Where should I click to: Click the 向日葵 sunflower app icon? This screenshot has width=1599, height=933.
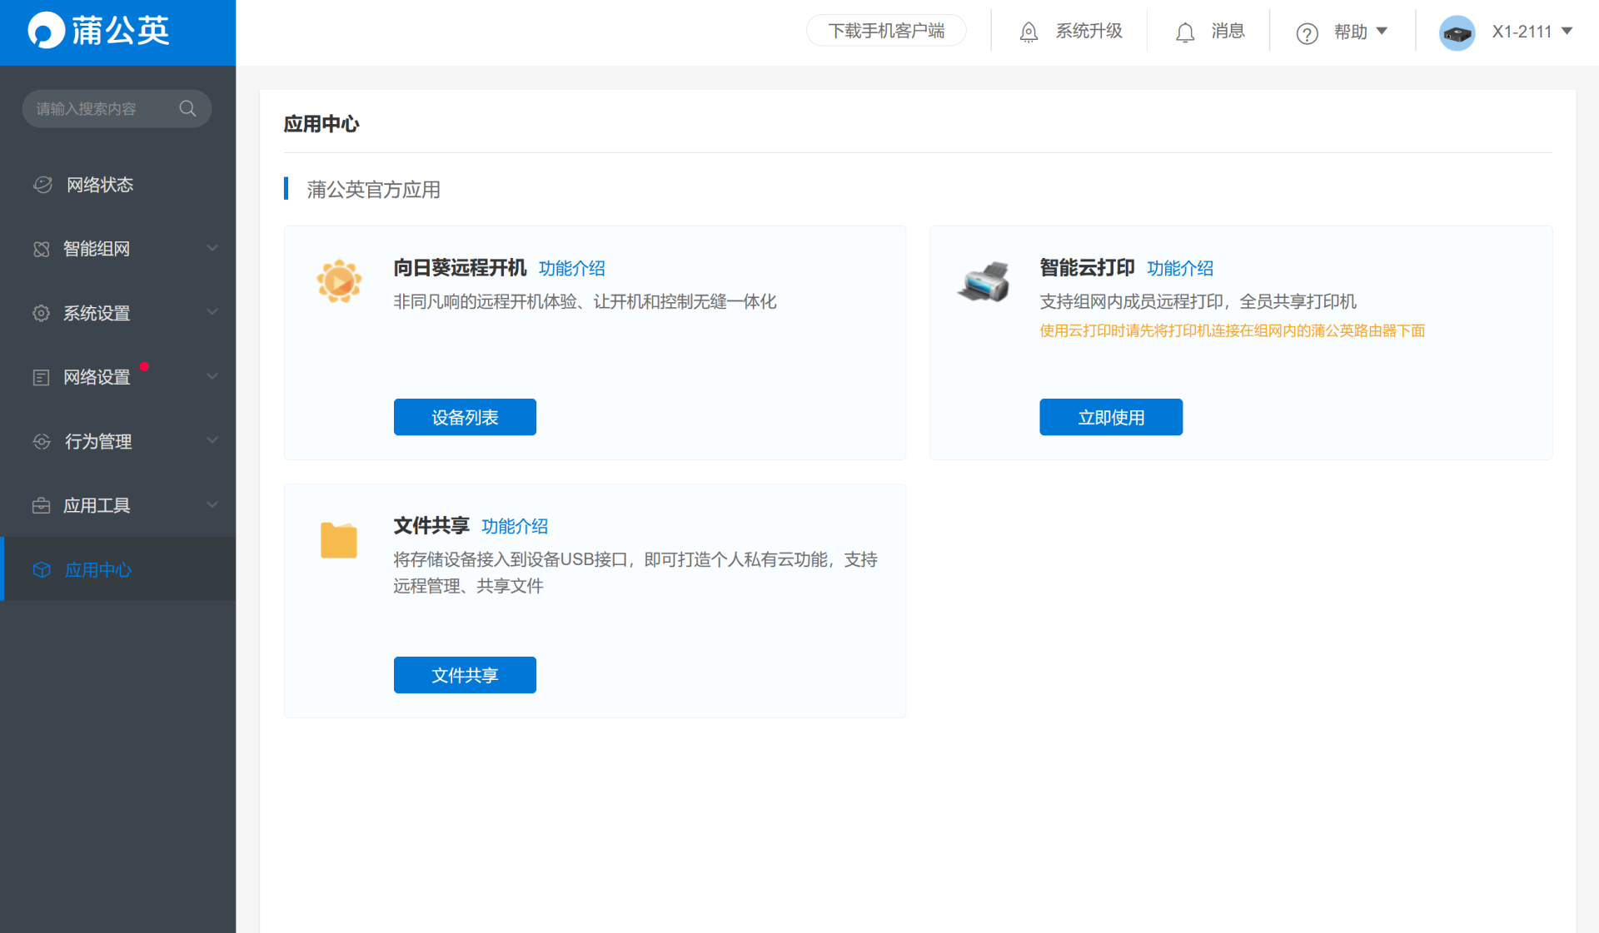[339, 280]
